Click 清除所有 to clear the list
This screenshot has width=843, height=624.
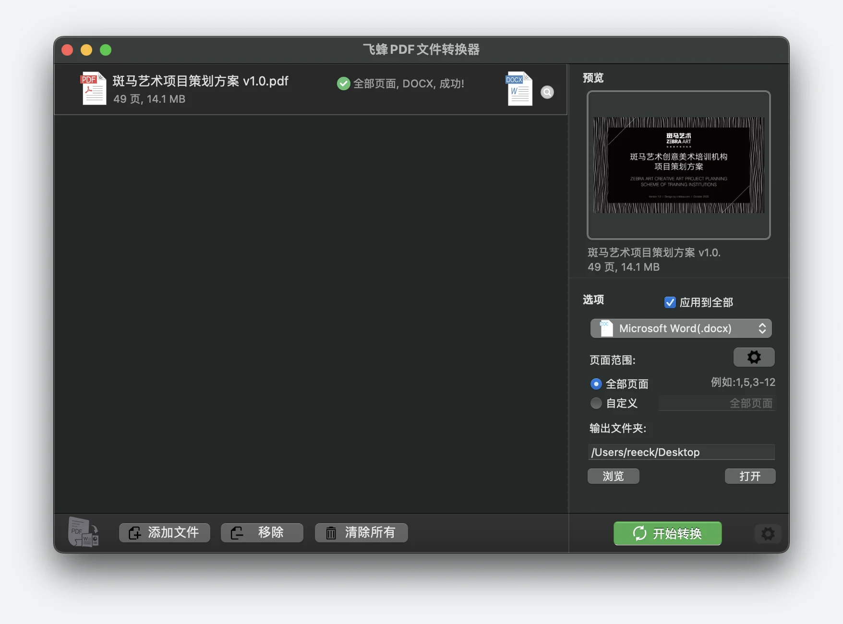pos(361,533)
